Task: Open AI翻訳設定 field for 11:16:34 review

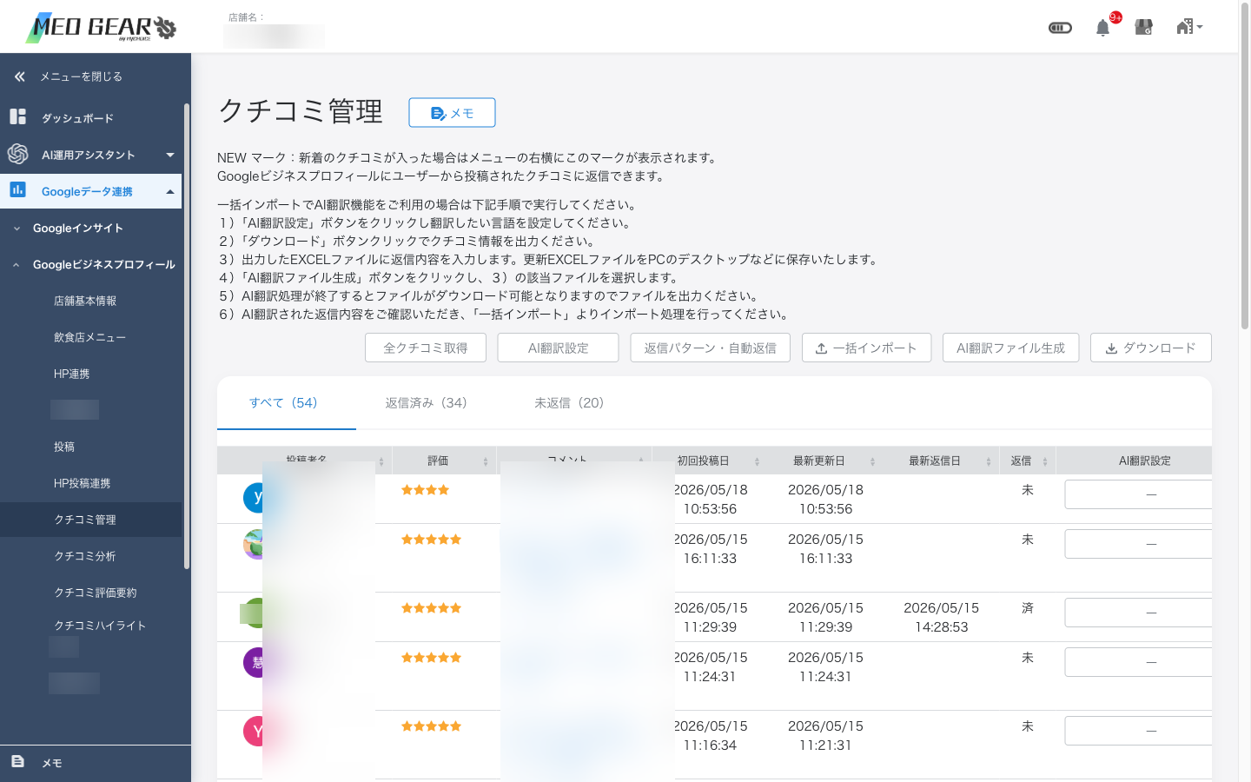Action: point(1138,731)
